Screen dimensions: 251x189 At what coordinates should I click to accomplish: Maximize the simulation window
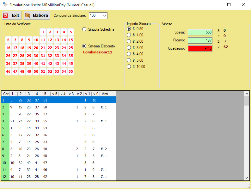229,5
